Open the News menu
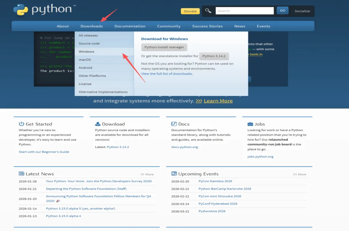This screenshot has width=349, height=231. (x=239, y=26)
